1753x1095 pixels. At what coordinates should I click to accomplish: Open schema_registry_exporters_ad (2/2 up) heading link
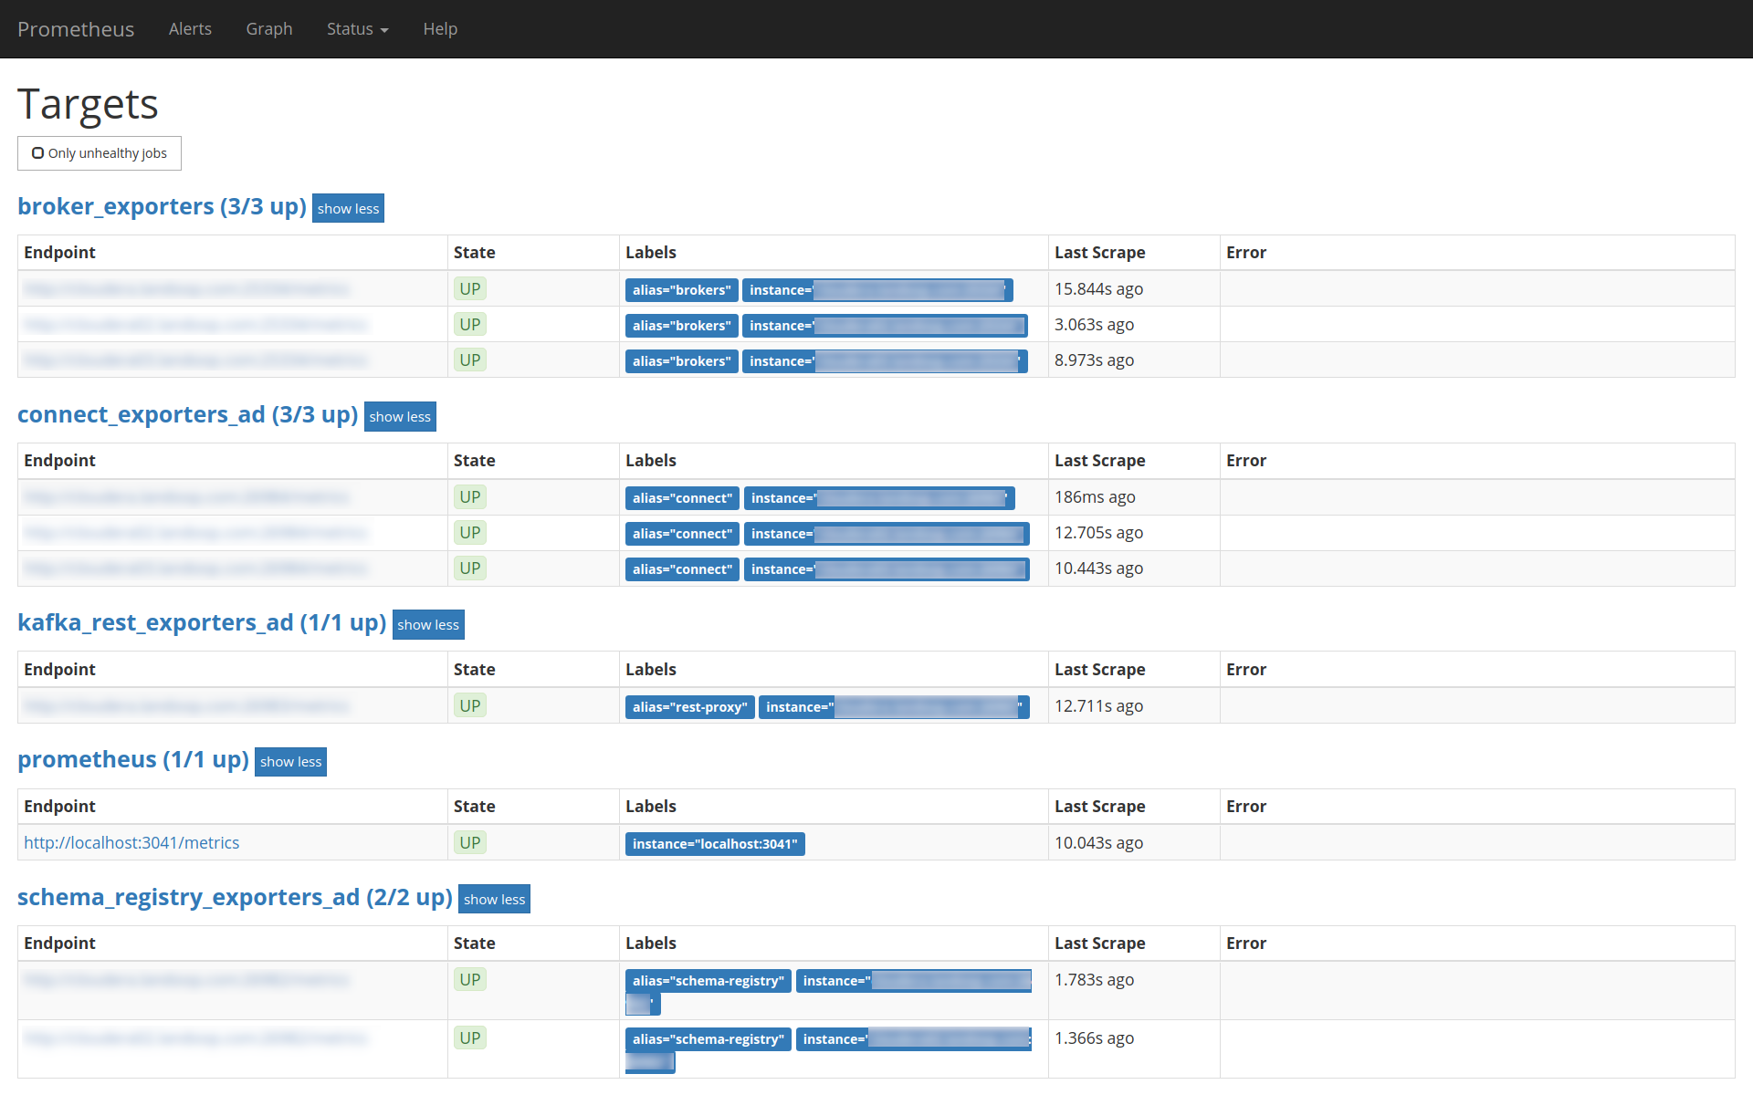[x=235, y=897]
